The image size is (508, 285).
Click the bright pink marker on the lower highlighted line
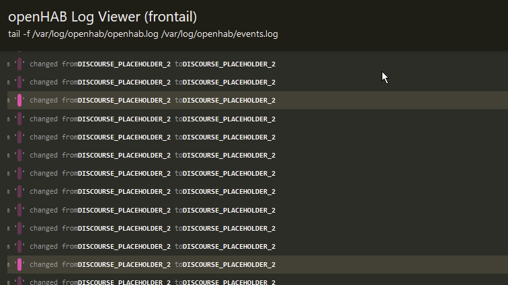[x=19, y=264]
